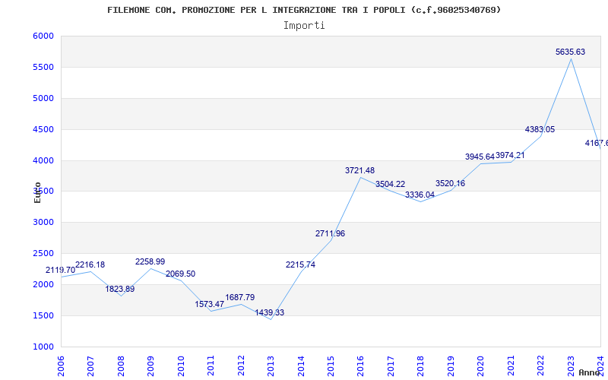This screenshot has height=380, width=608.
Task: Click the 2010 x-axis year label
Action: click(x=181, y=366)
